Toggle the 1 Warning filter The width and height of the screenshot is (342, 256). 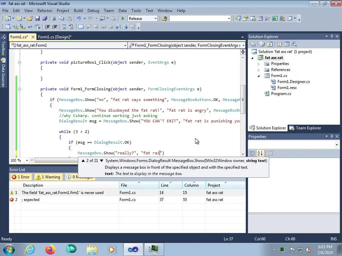(48, 177)
